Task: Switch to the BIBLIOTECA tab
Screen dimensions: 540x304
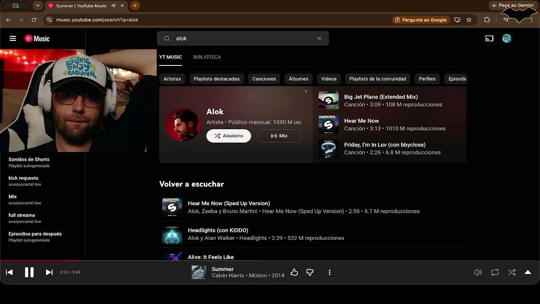Action: point(207,57)
